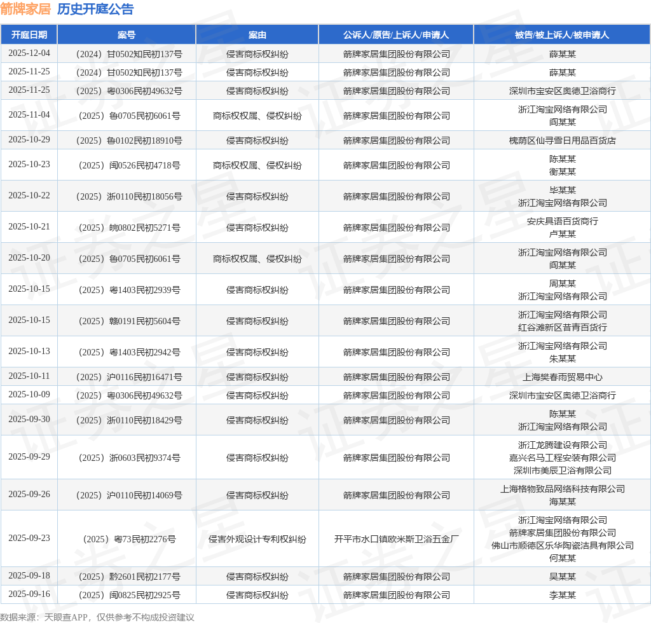Select the date cell 2025-10-22
This screenshot has width=651, height=623.
29,196
